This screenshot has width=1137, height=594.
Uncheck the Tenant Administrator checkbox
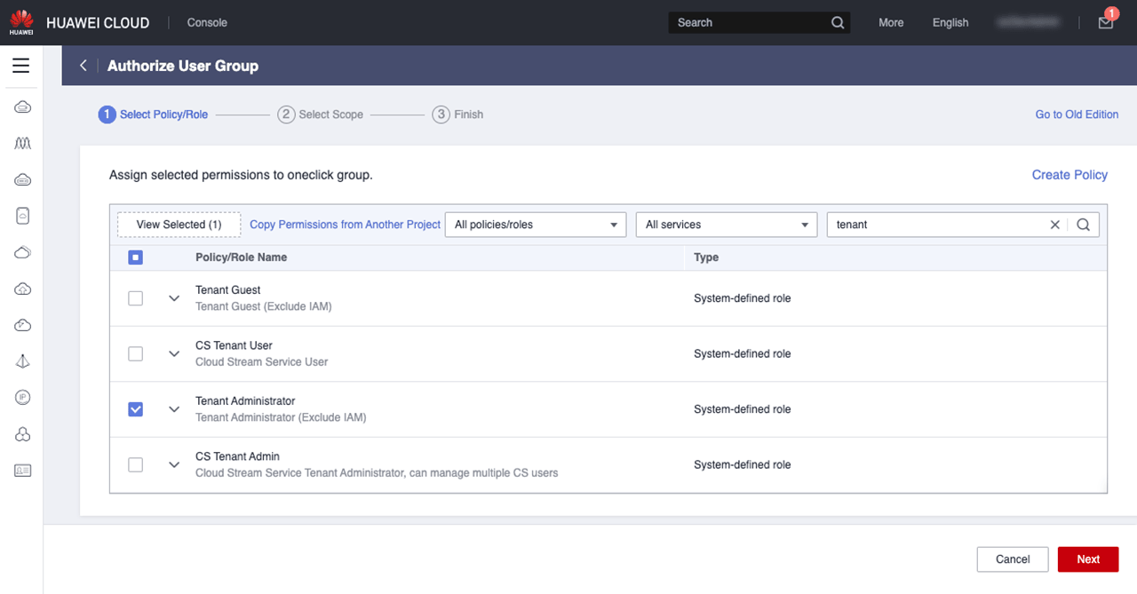pyautogui.click(x=135, y=409)
